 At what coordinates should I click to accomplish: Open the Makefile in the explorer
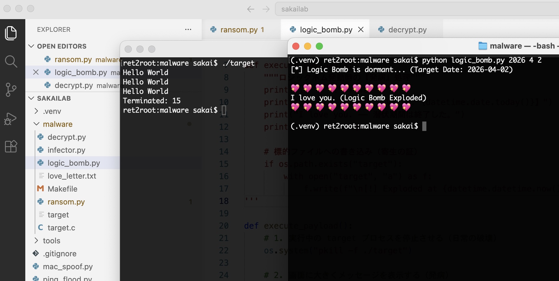(62, 189)
